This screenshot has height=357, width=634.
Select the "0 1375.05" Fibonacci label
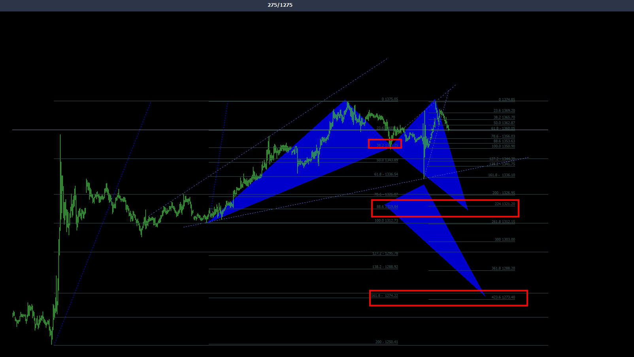390,99
